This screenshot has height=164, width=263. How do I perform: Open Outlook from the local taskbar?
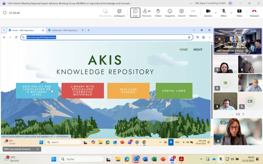[x=136, y=159]
